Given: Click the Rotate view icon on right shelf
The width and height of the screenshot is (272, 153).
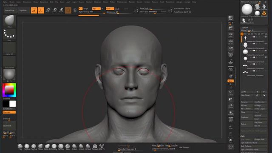Looking at the screenshot, I should pos(230,113).
